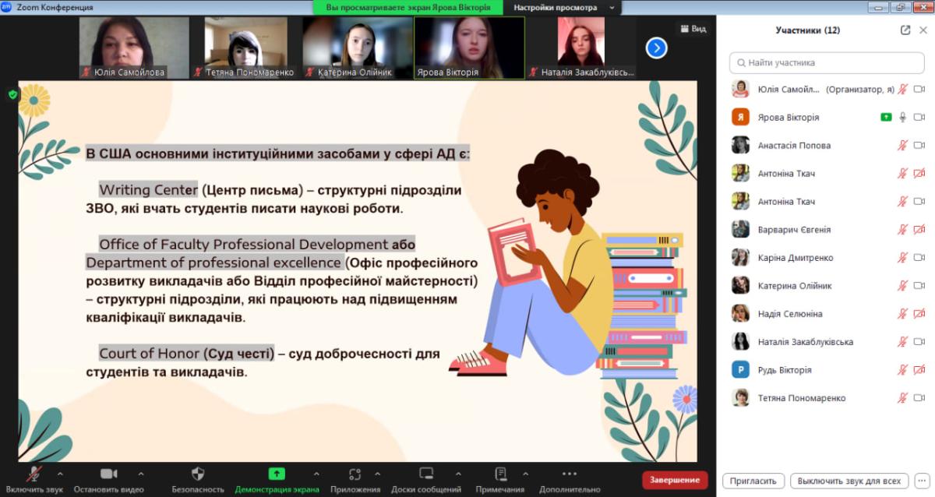
Task: Click Тетяна Пономаренко's camera icon in list
Action: coord(919,397)
